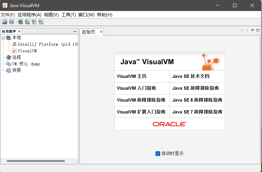Click the ORACLE logo on the start page
Viewport: 262px width, 172px height.
click(x=170, y=124)
